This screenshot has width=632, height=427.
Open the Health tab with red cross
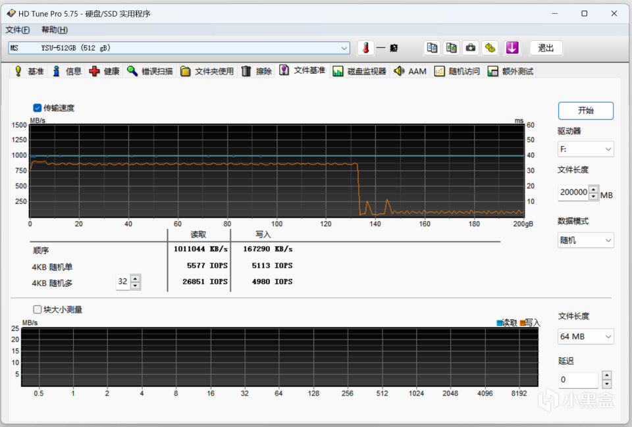coord(104,71)
